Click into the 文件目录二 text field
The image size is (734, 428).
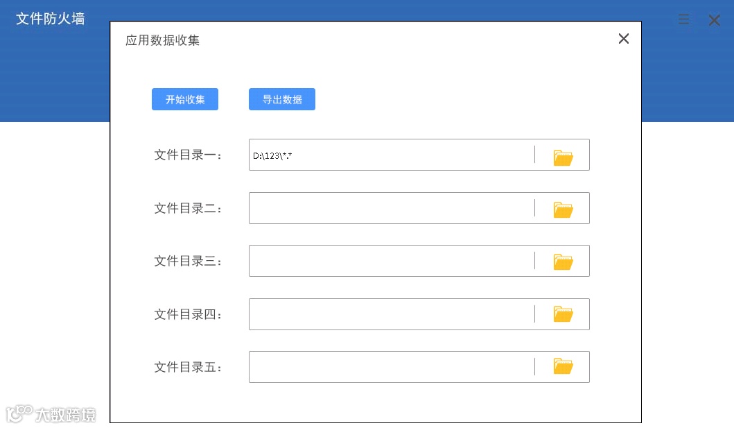(x=392, y=208)
